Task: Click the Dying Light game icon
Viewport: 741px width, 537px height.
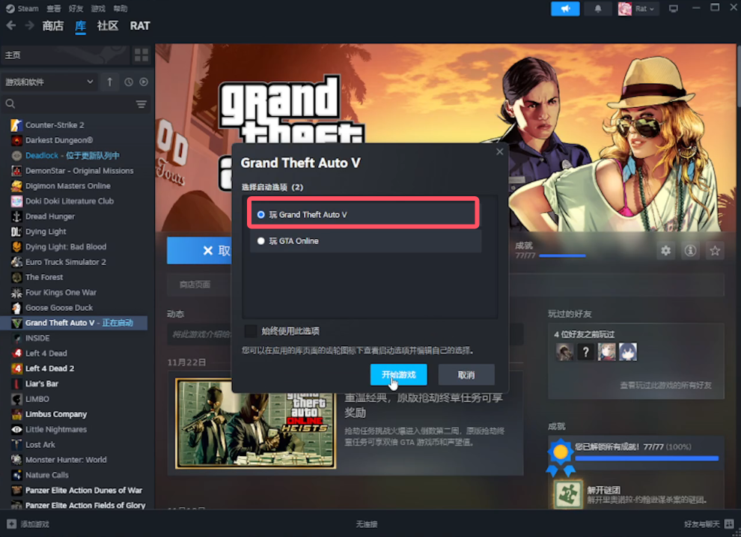Action: coord(16,231)
